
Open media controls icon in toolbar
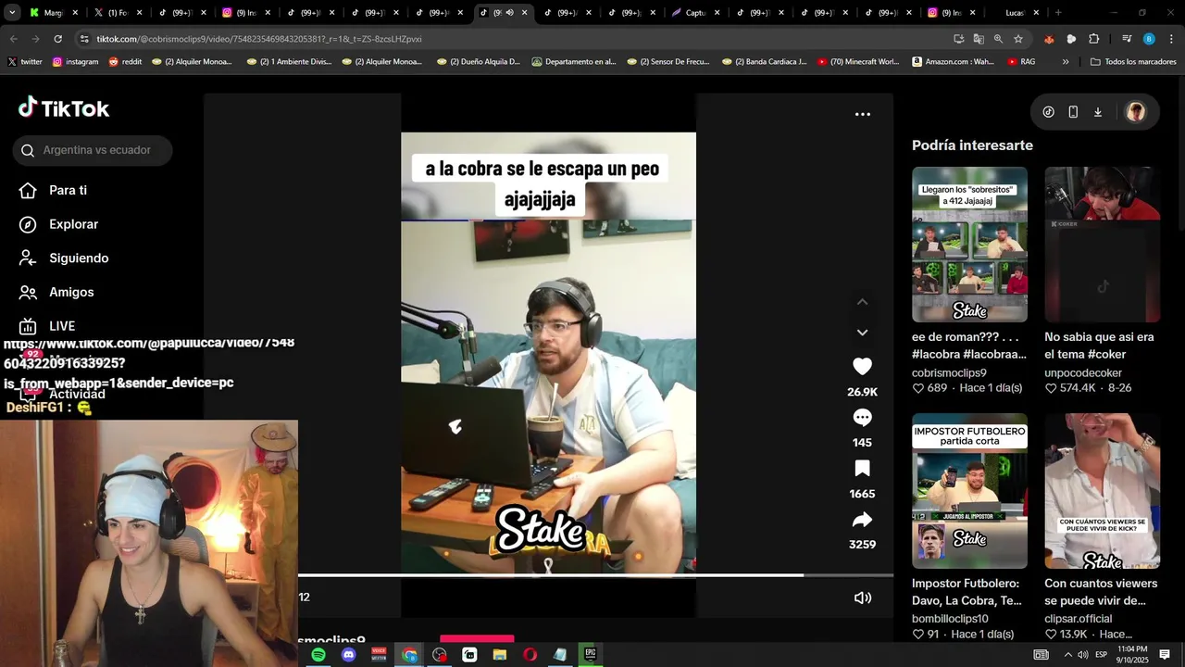click(1127, 39)
